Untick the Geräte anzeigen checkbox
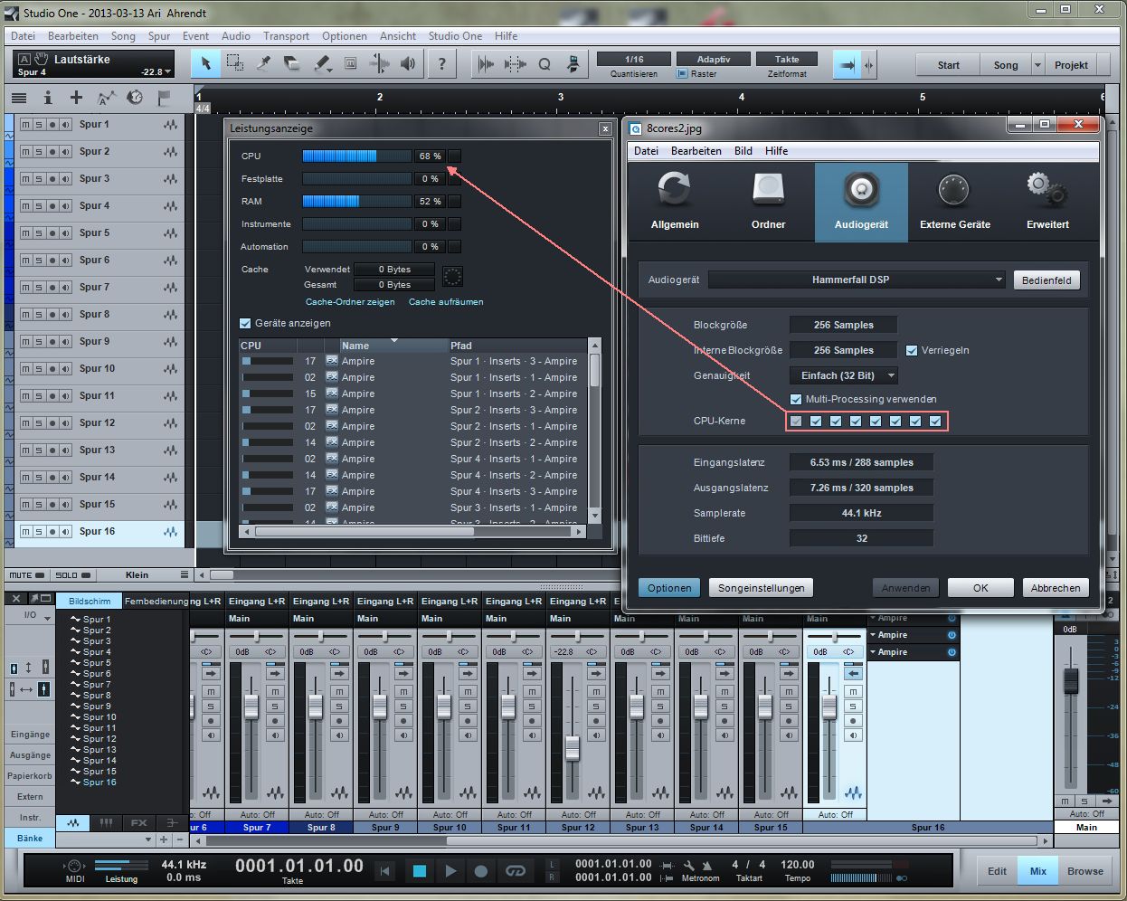 point(245,323)
